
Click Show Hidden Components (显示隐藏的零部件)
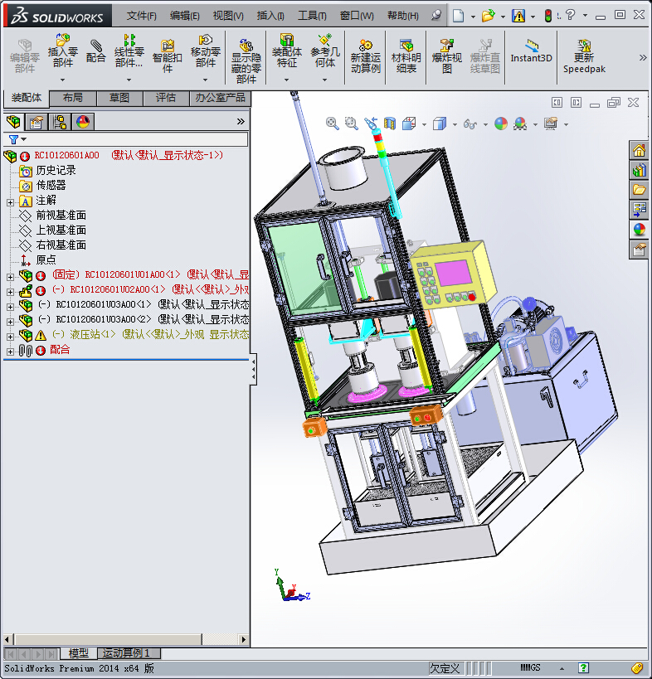pyautogui.click(x=246, y=61)
